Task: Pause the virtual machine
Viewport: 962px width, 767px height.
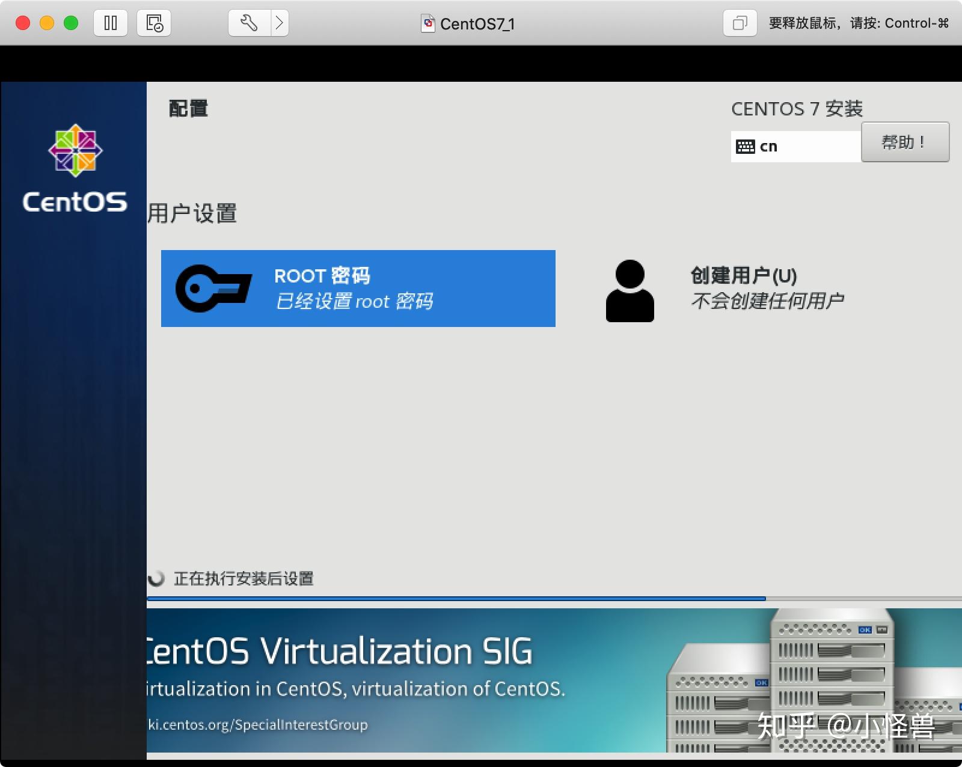Action: coord(111,23)
